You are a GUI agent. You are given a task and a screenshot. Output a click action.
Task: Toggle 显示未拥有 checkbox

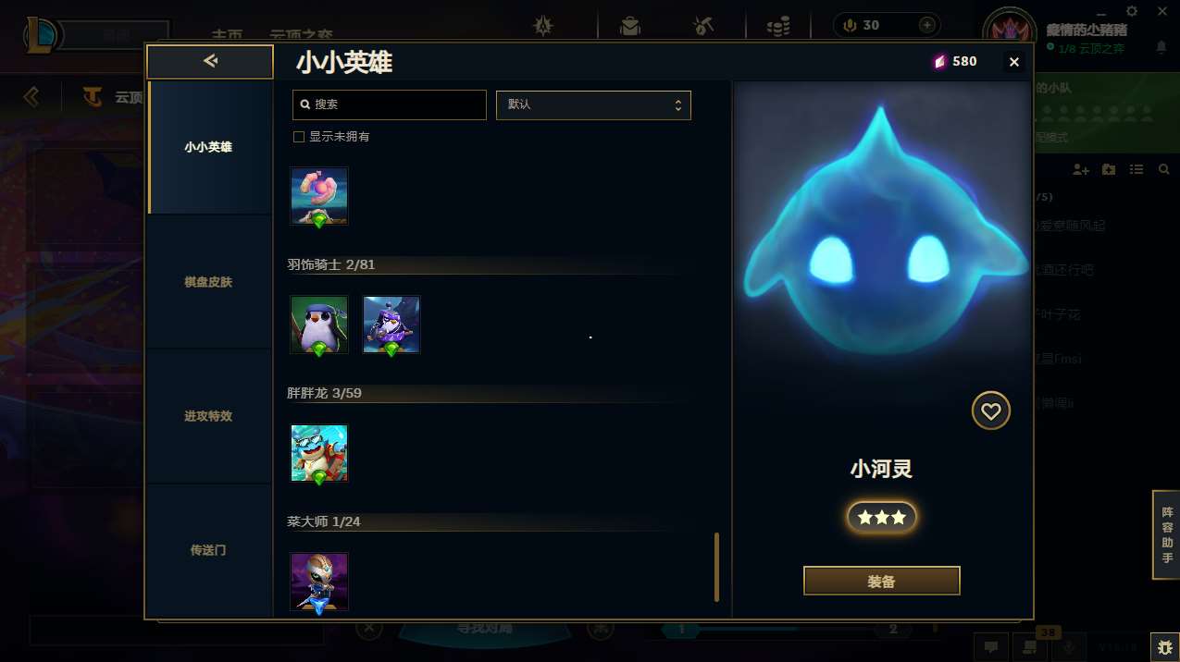[299, 137]
